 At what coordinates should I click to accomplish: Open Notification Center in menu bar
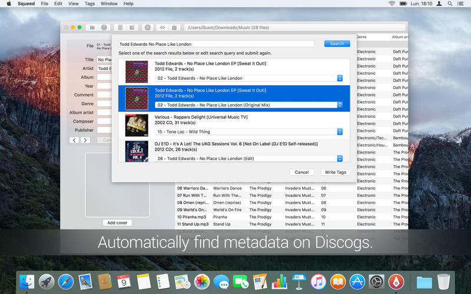460,4
